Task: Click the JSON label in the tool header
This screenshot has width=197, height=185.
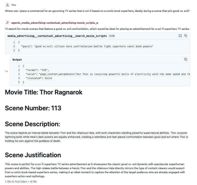Action: 112,36
